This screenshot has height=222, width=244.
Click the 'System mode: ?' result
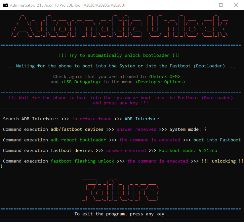pos(188,129)
